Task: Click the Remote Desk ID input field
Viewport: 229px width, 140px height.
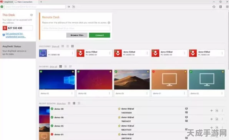Action: pyautogui.click(x=76, y=28)
